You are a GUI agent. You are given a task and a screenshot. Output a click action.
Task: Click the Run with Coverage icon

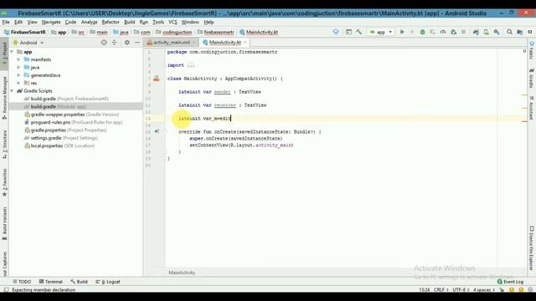[x=433, y=32]
